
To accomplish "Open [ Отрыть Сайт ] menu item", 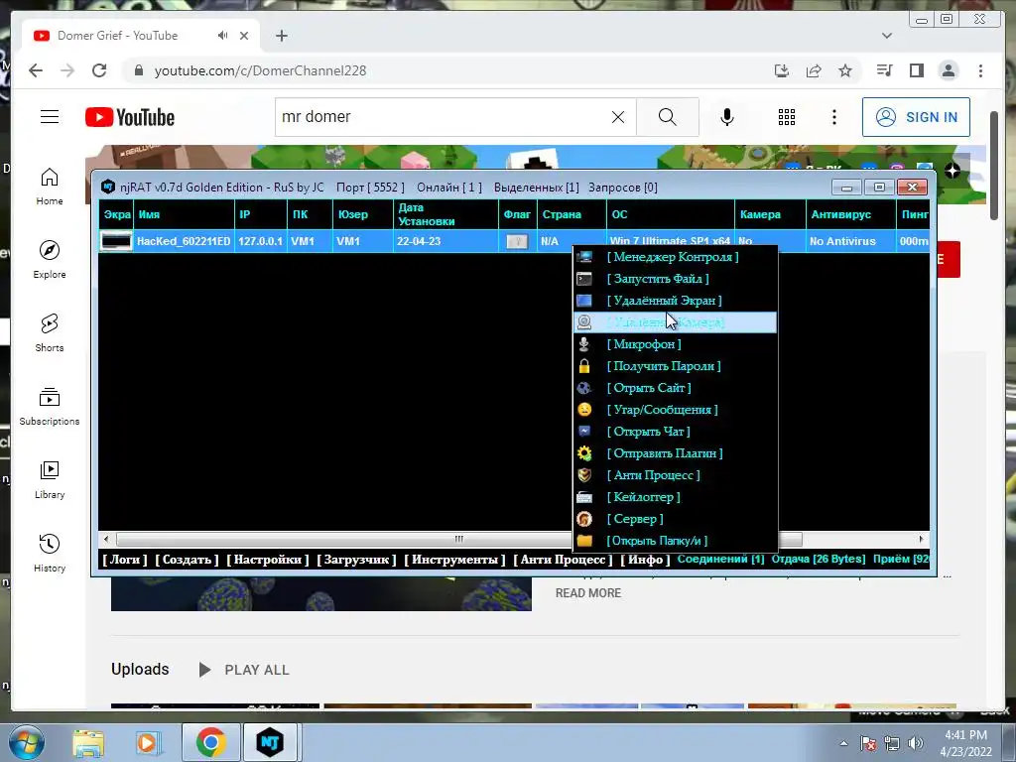I will coord(675,388).
